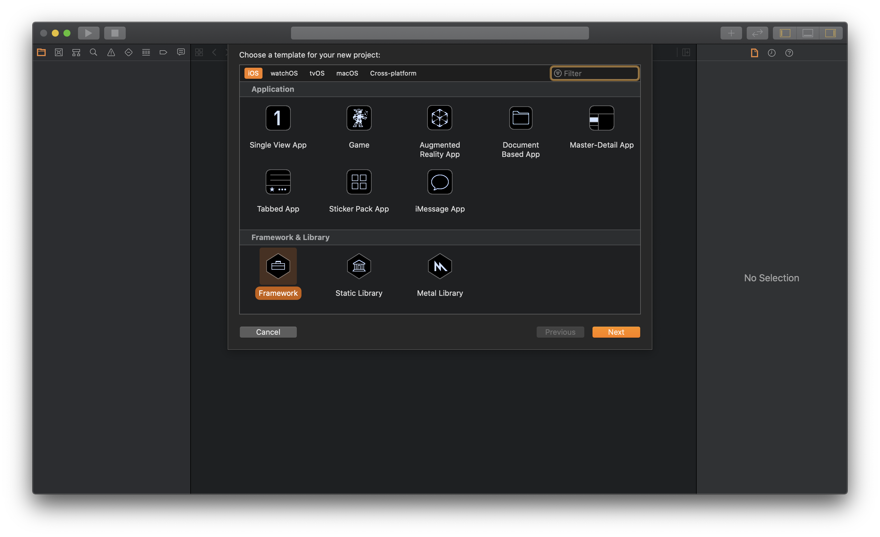
Task: Select the Static Library template icon
Action: tap(359, 266)
